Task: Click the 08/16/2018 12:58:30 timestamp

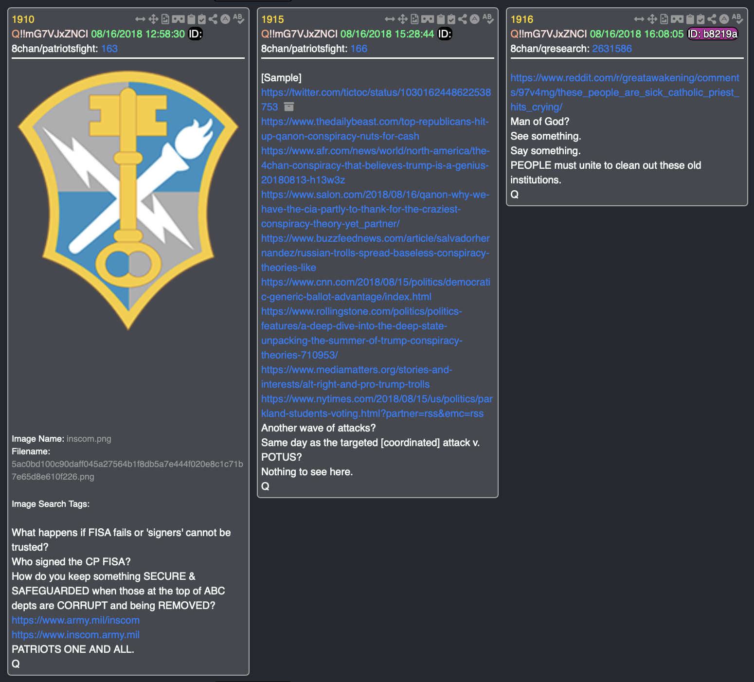Action: (x=138, y=34)
